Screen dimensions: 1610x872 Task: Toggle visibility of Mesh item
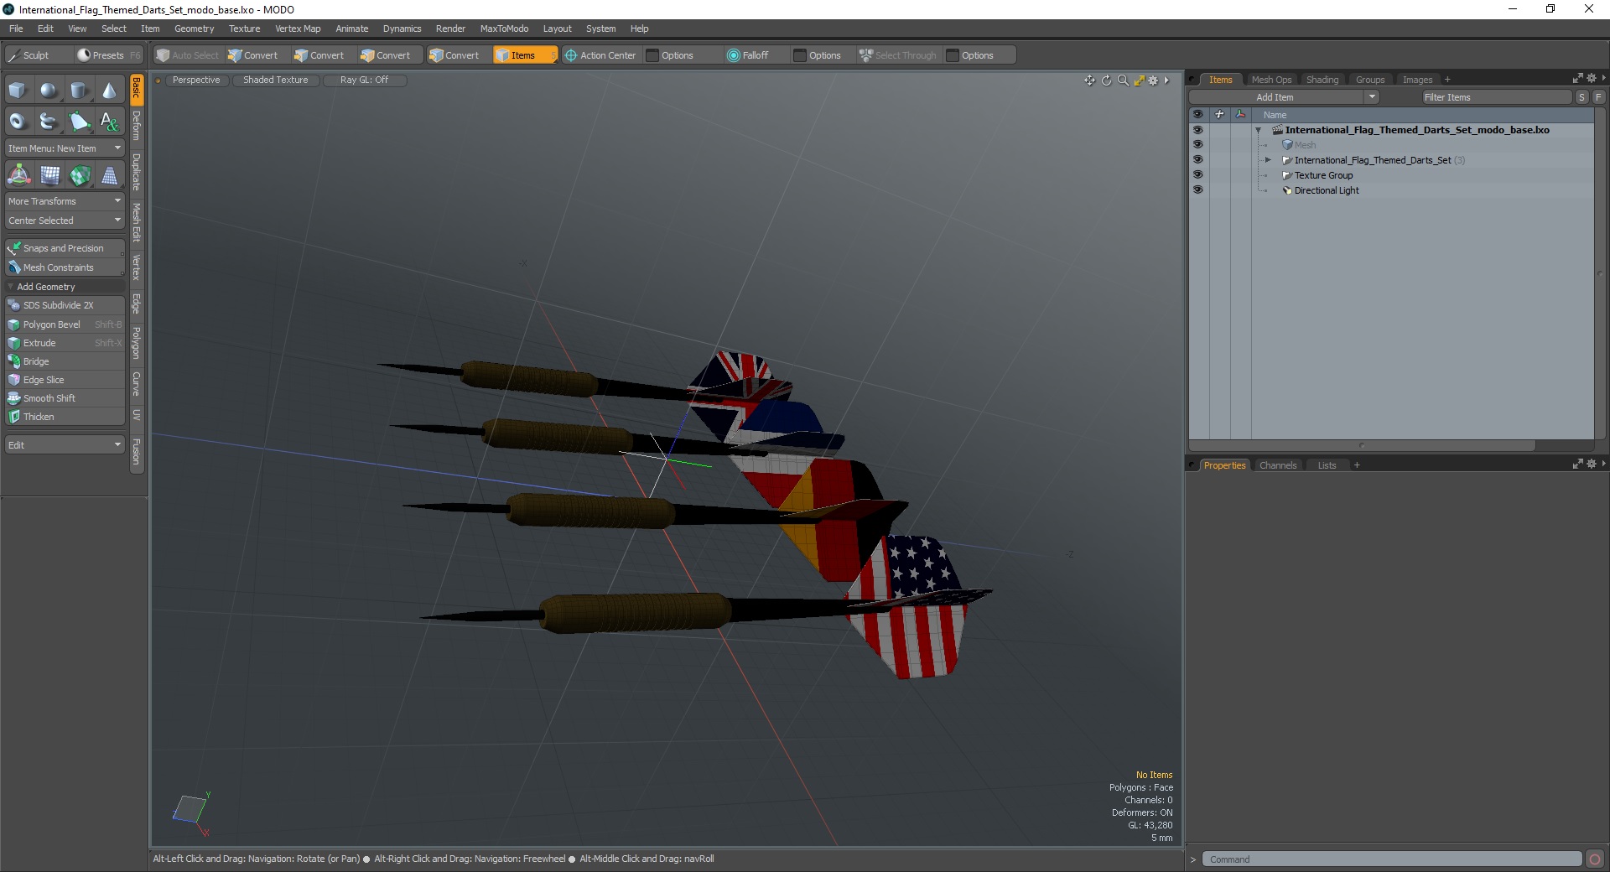(x=1197, y=145)
